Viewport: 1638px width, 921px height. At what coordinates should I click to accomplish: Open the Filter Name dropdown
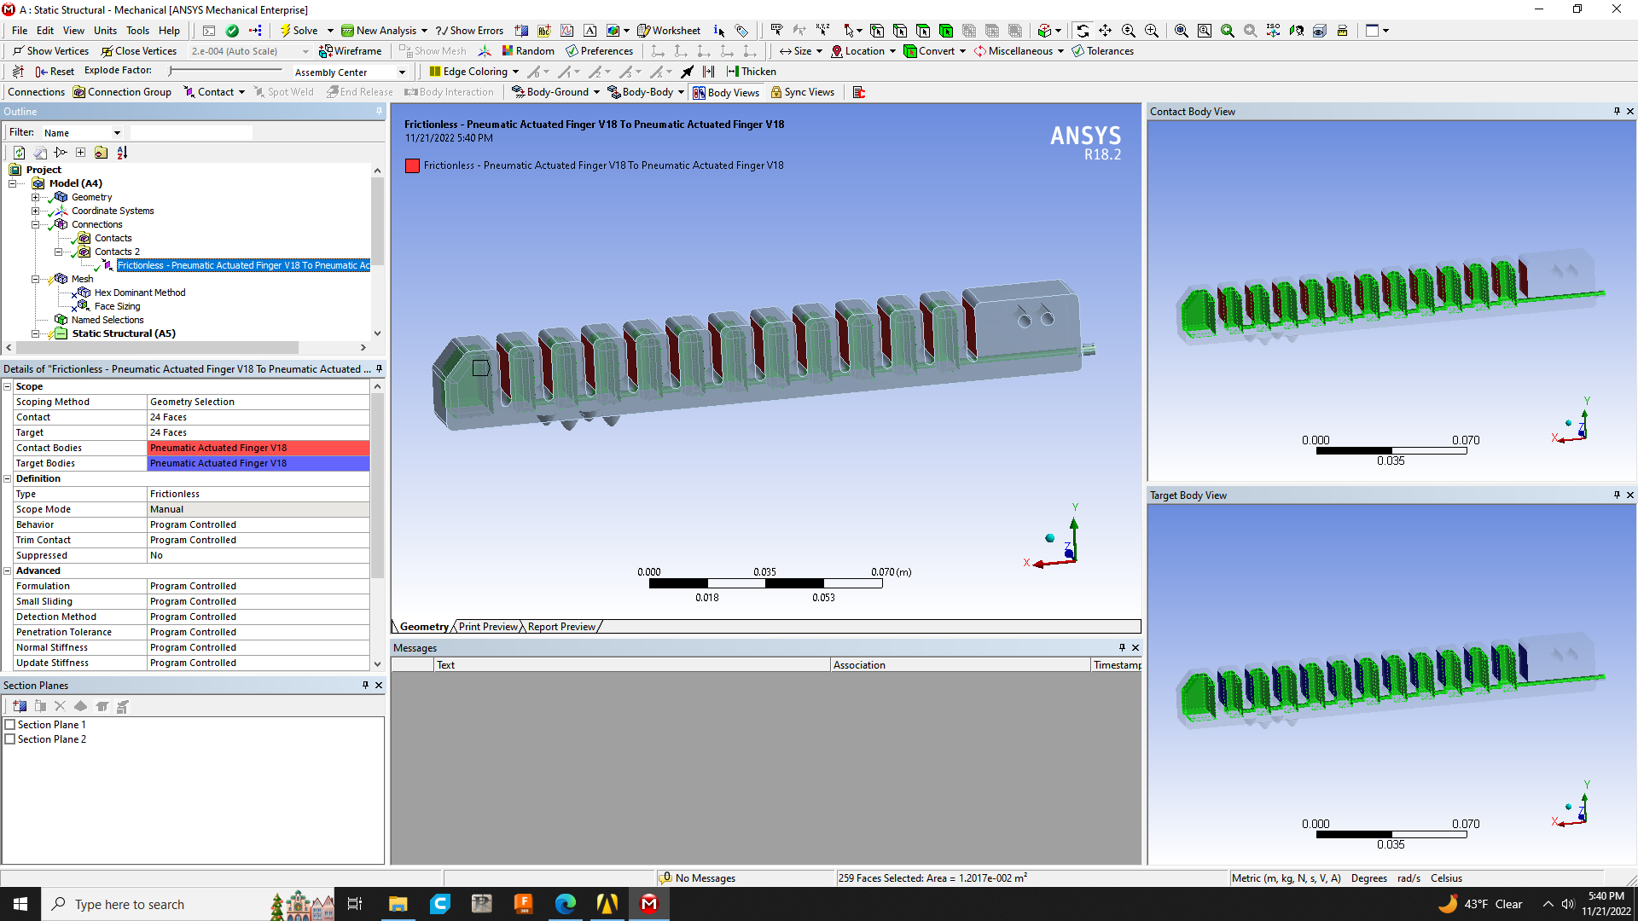click(x=117, y=133)
